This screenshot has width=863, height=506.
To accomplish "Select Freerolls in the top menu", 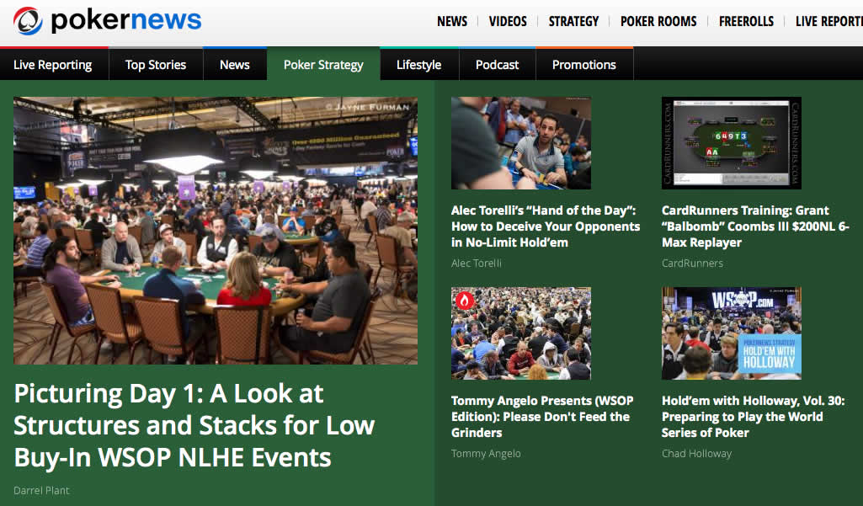I will click(746, 21).
